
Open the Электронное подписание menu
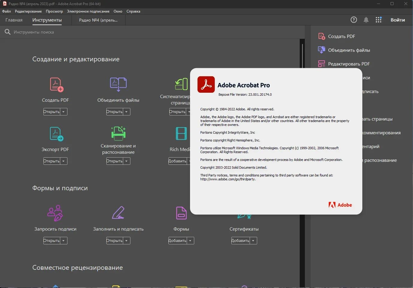88,11
